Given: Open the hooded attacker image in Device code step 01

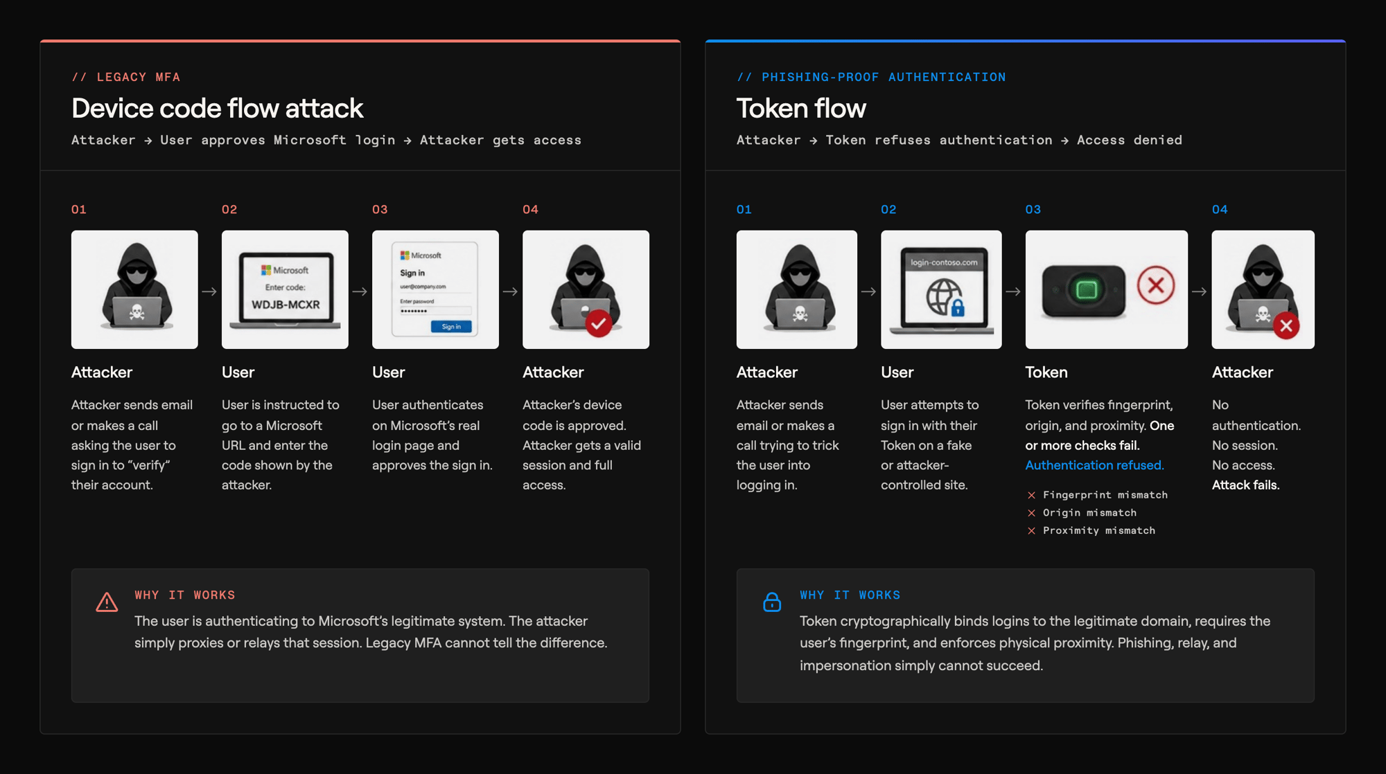Looking at the screenshot, I should 134,289.
